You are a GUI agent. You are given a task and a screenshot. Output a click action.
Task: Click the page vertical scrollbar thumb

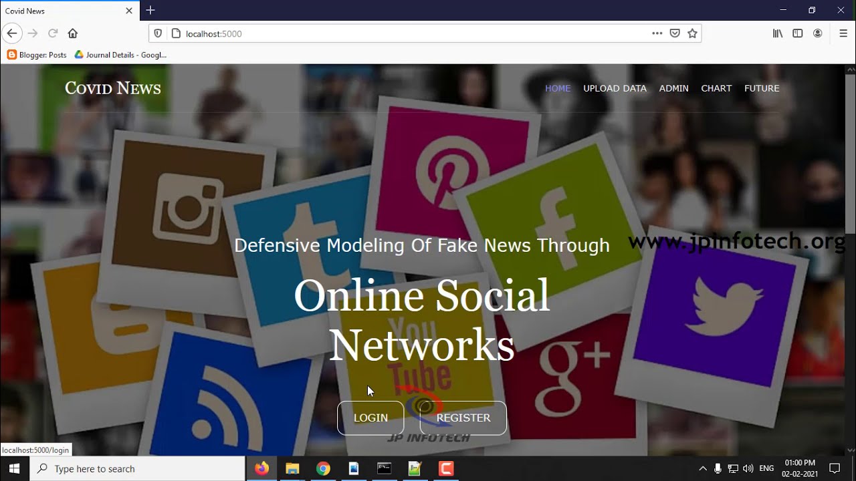(x=851, y=154)
